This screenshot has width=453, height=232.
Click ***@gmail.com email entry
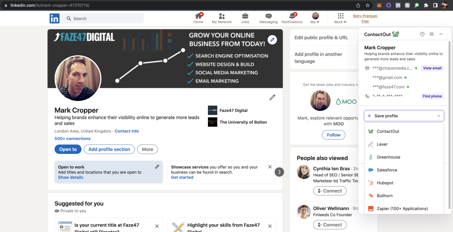click(387, 77)
